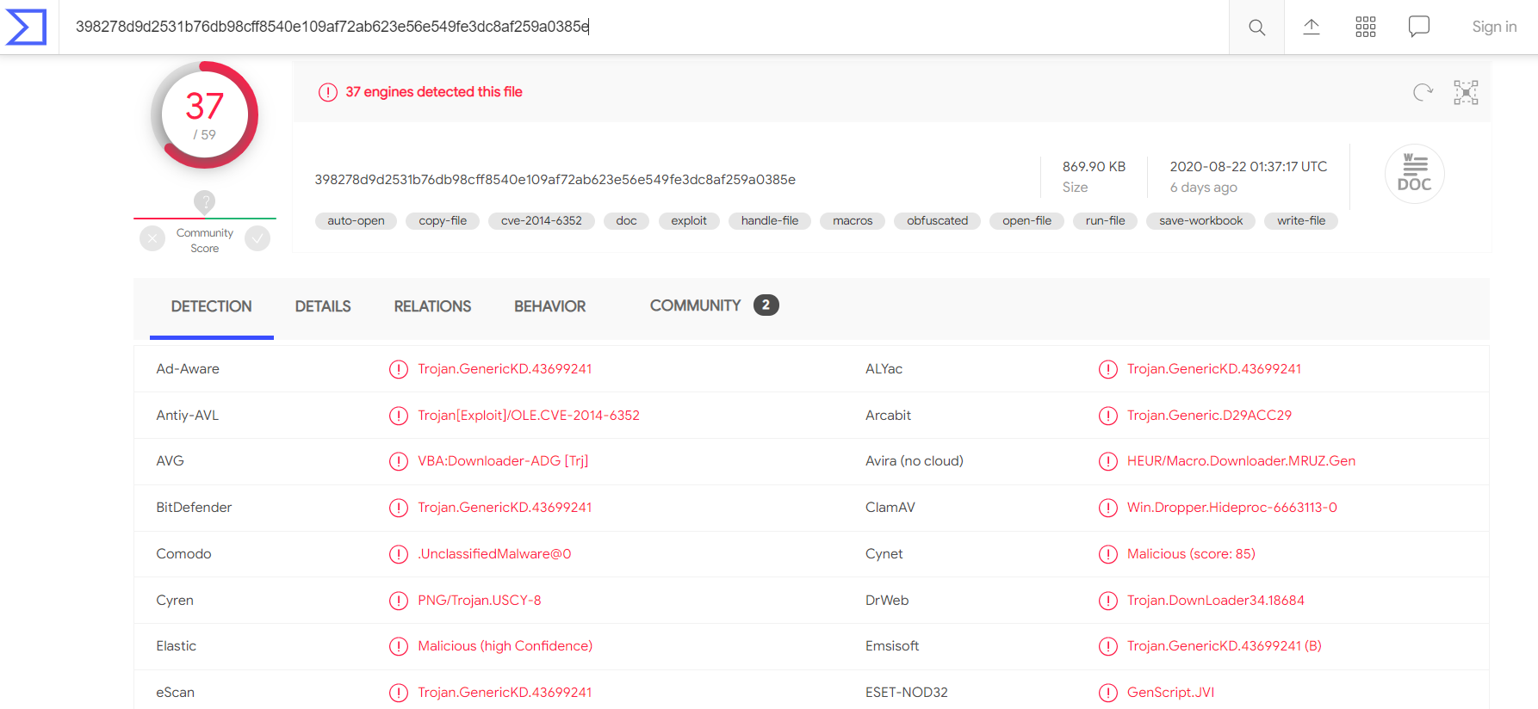Click the reanalyze refresh icon
The height and width of the screenshot is (709, 1538).
tap(1423, 92)
